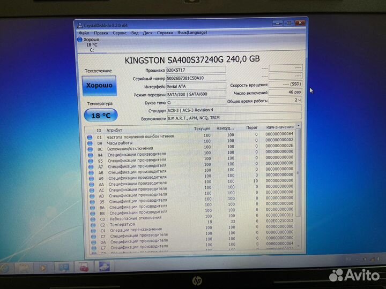This screenshot has width=386, height=289.
Task: Open the red toolbox taskbar icon
Action: coord(84,267)
